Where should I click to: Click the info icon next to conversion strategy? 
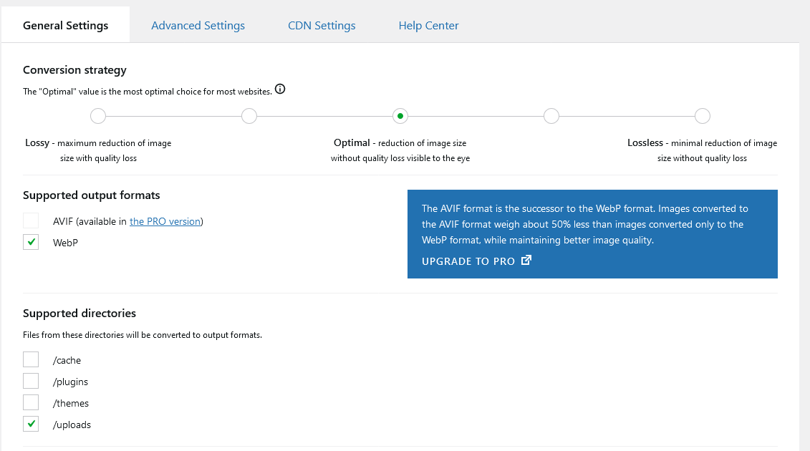pyautogui.click(x=280, y=89)
